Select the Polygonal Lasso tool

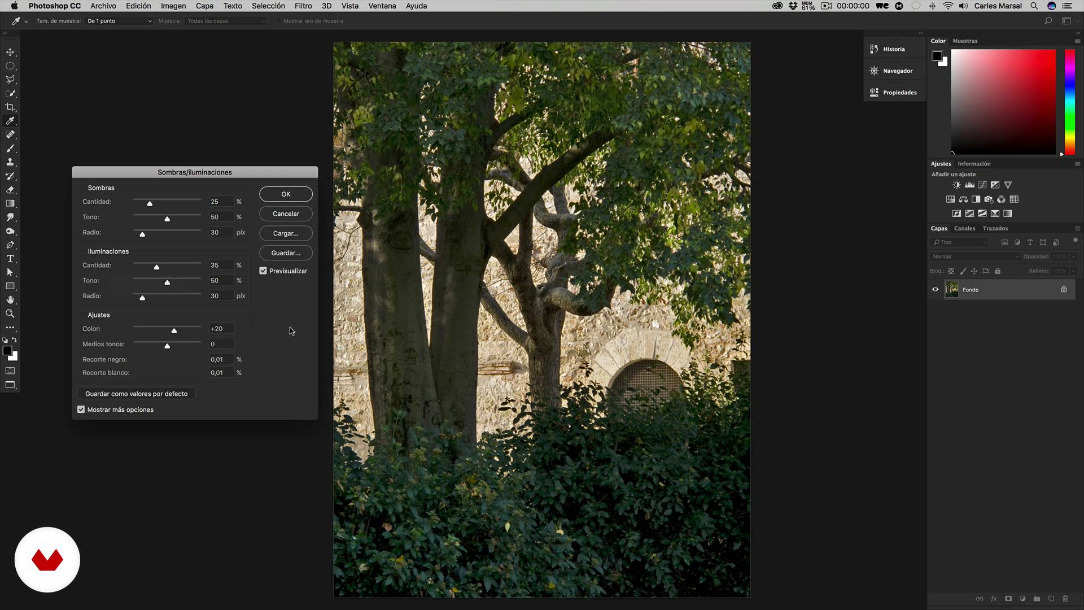coord(10,80)
